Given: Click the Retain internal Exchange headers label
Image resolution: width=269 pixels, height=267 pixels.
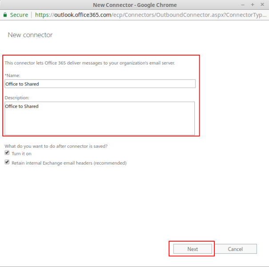Looking at the screenshot, I should pyautogui.click(x=69, y=163).
